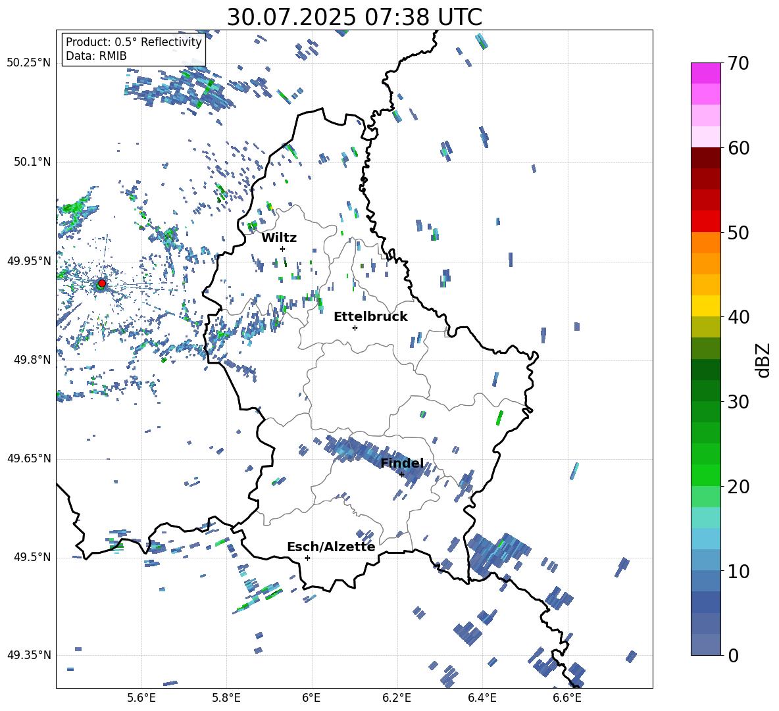Click the 49.35°N latitude label

coord(29,655)
